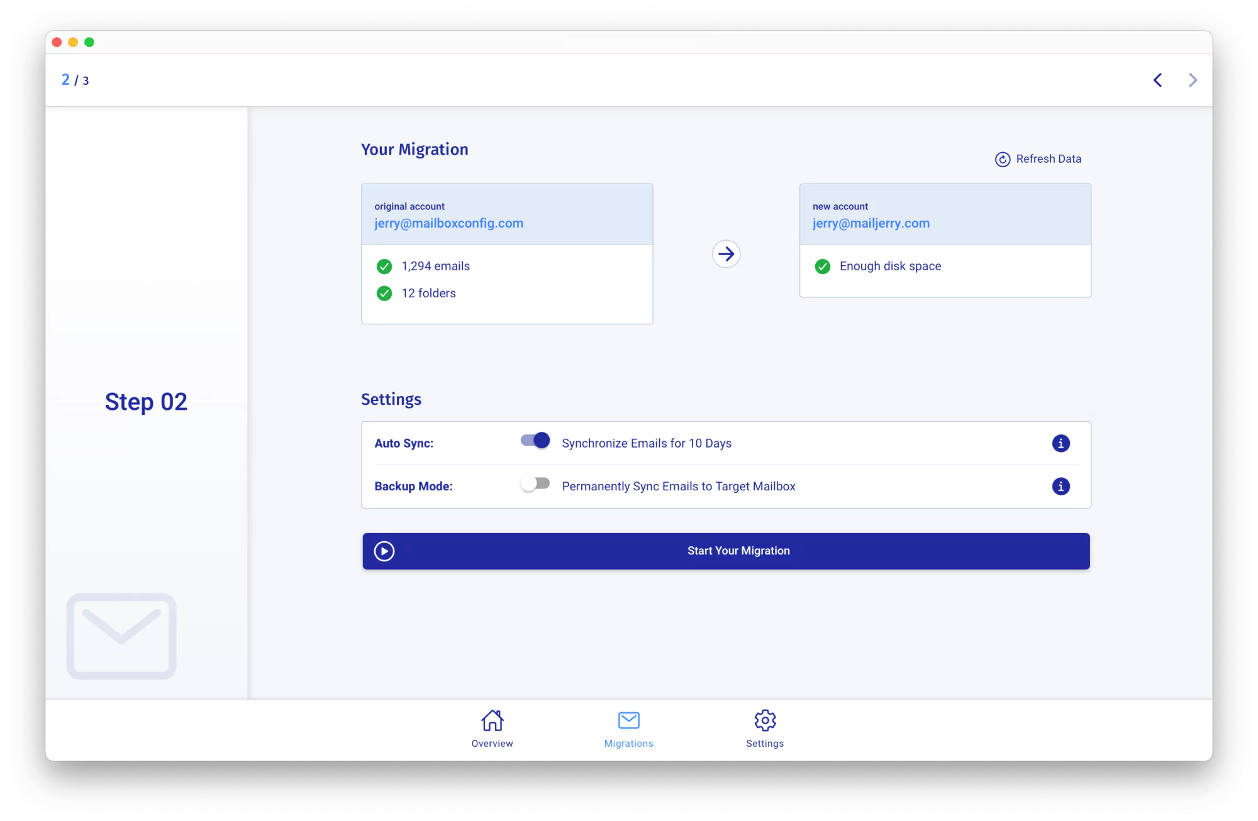Open the Overview tab
The height and width of the screenshot is (821, 1258).
click(493, 729)
